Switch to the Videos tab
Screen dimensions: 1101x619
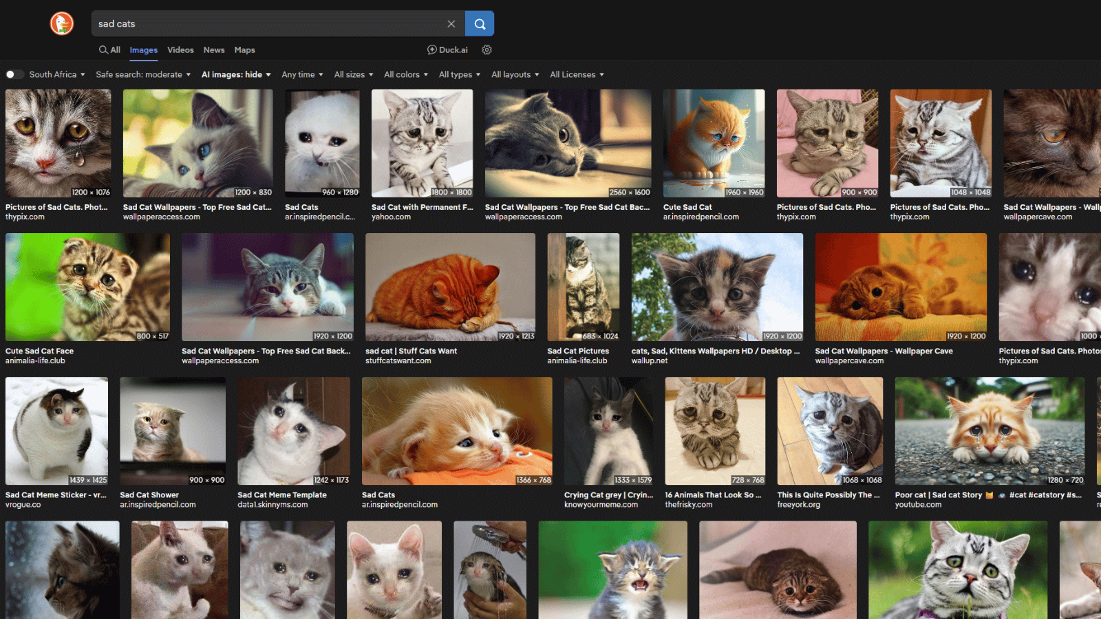click(180, 50)
